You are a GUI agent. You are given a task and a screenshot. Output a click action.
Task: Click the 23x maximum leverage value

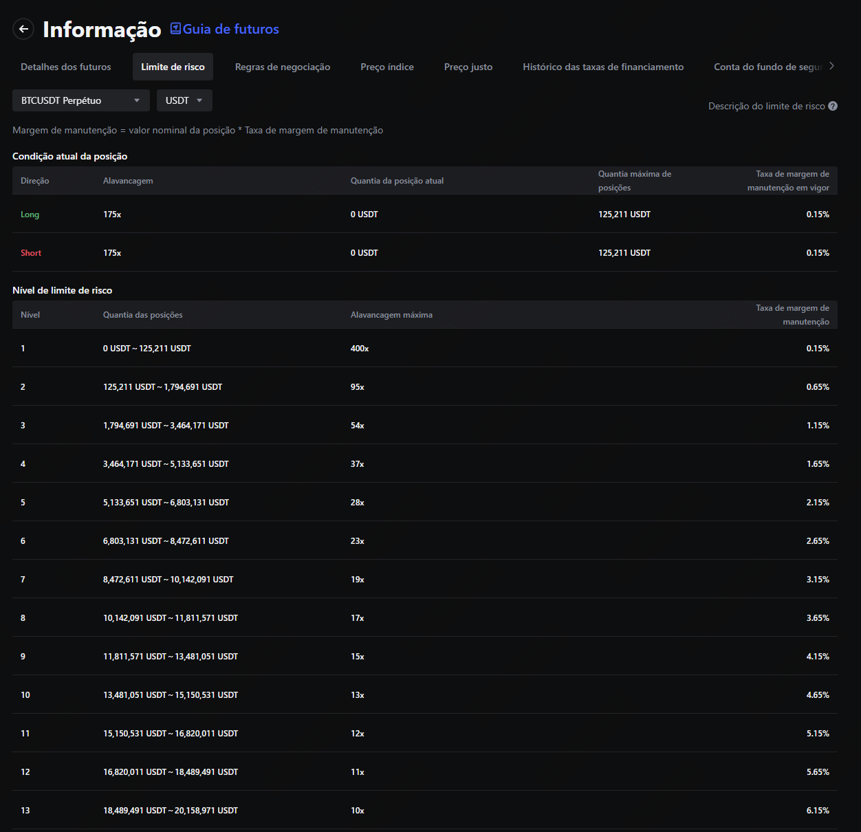pyautogui.click(x=358, y=541)
